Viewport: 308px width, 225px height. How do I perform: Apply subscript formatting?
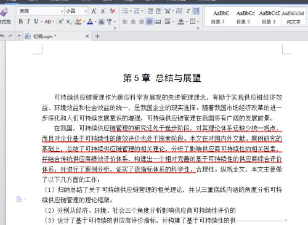coord(69,22)
